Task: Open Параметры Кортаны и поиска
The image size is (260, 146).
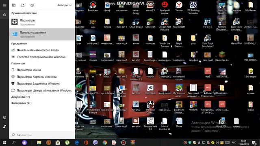Action: (x=42, y=77)
